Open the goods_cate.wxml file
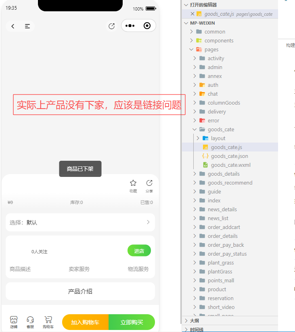Viewport: 295px width, 332px height. tap(231, 165)
